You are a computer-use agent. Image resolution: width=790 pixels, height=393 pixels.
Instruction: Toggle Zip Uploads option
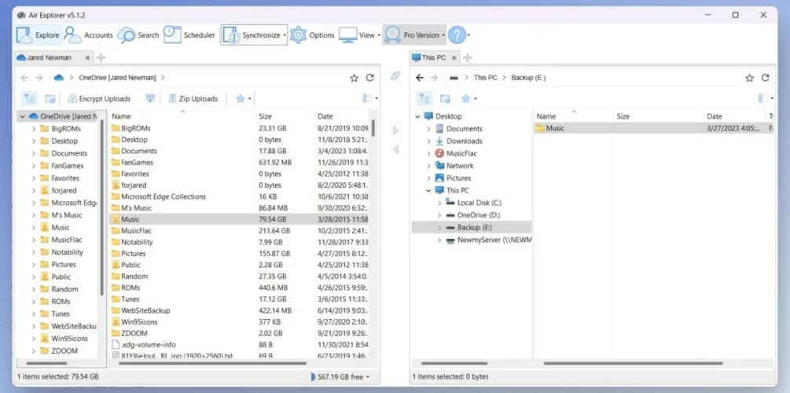coord(193,99)
